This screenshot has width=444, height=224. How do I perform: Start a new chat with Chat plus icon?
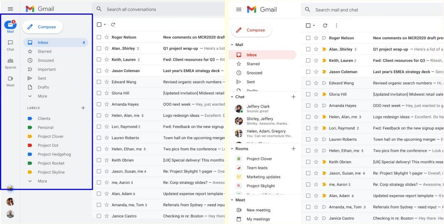[294, 97]
